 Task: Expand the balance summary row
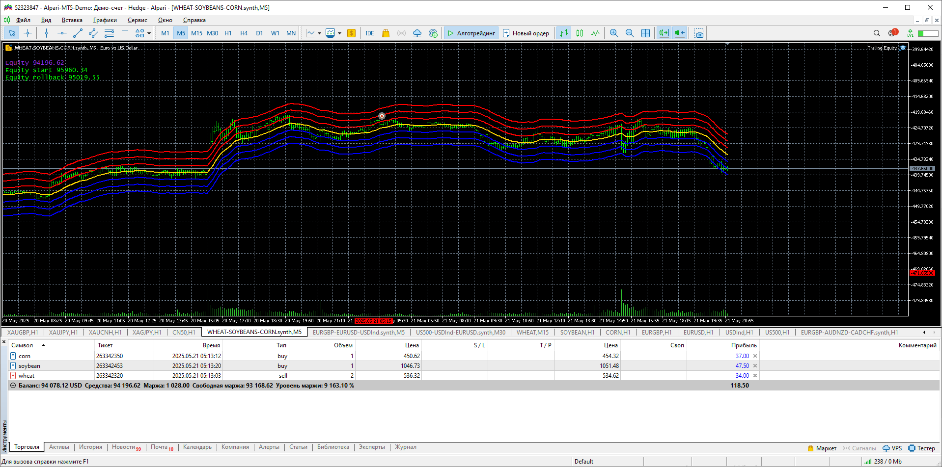click(x=13, y=386)
